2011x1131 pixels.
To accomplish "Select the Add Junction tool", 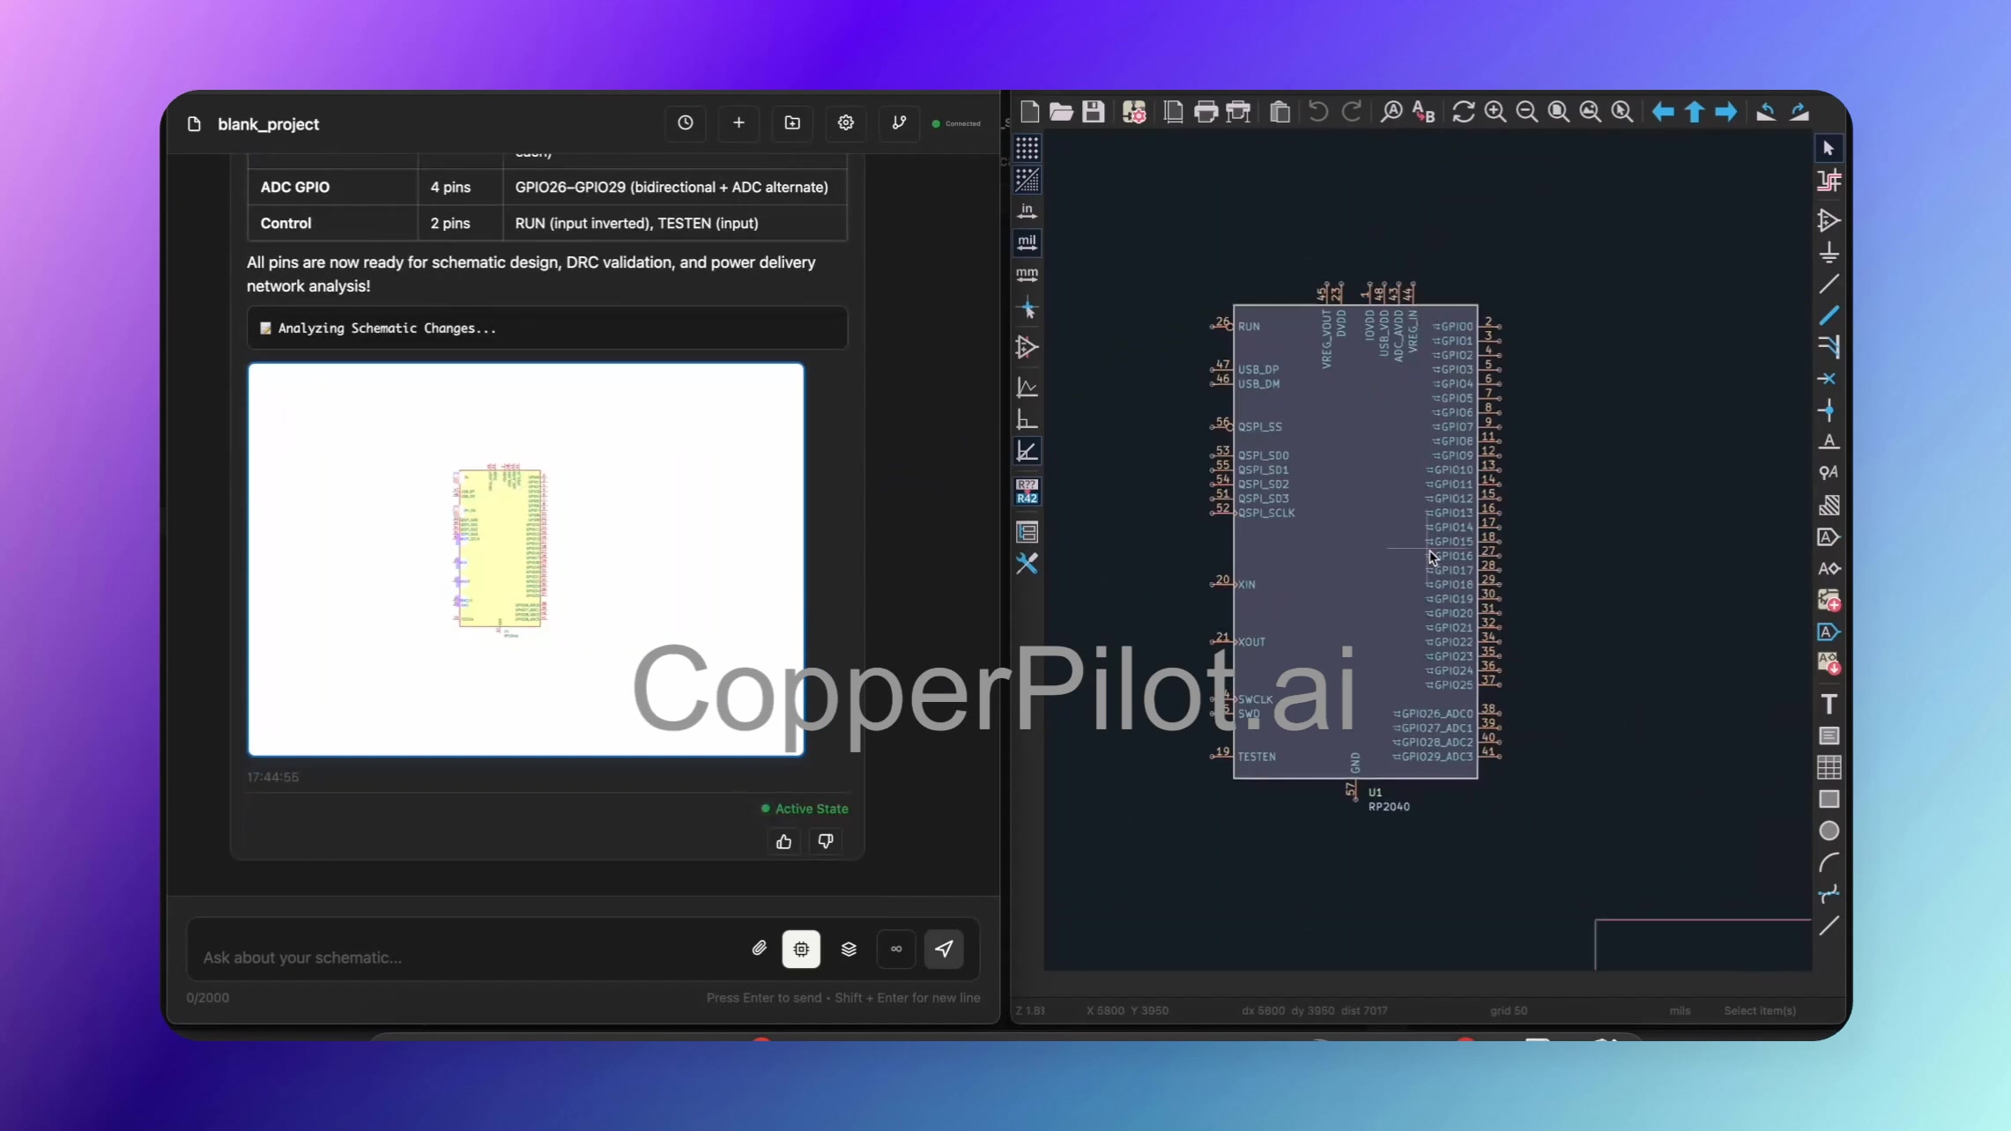I will pos(1829,410).
